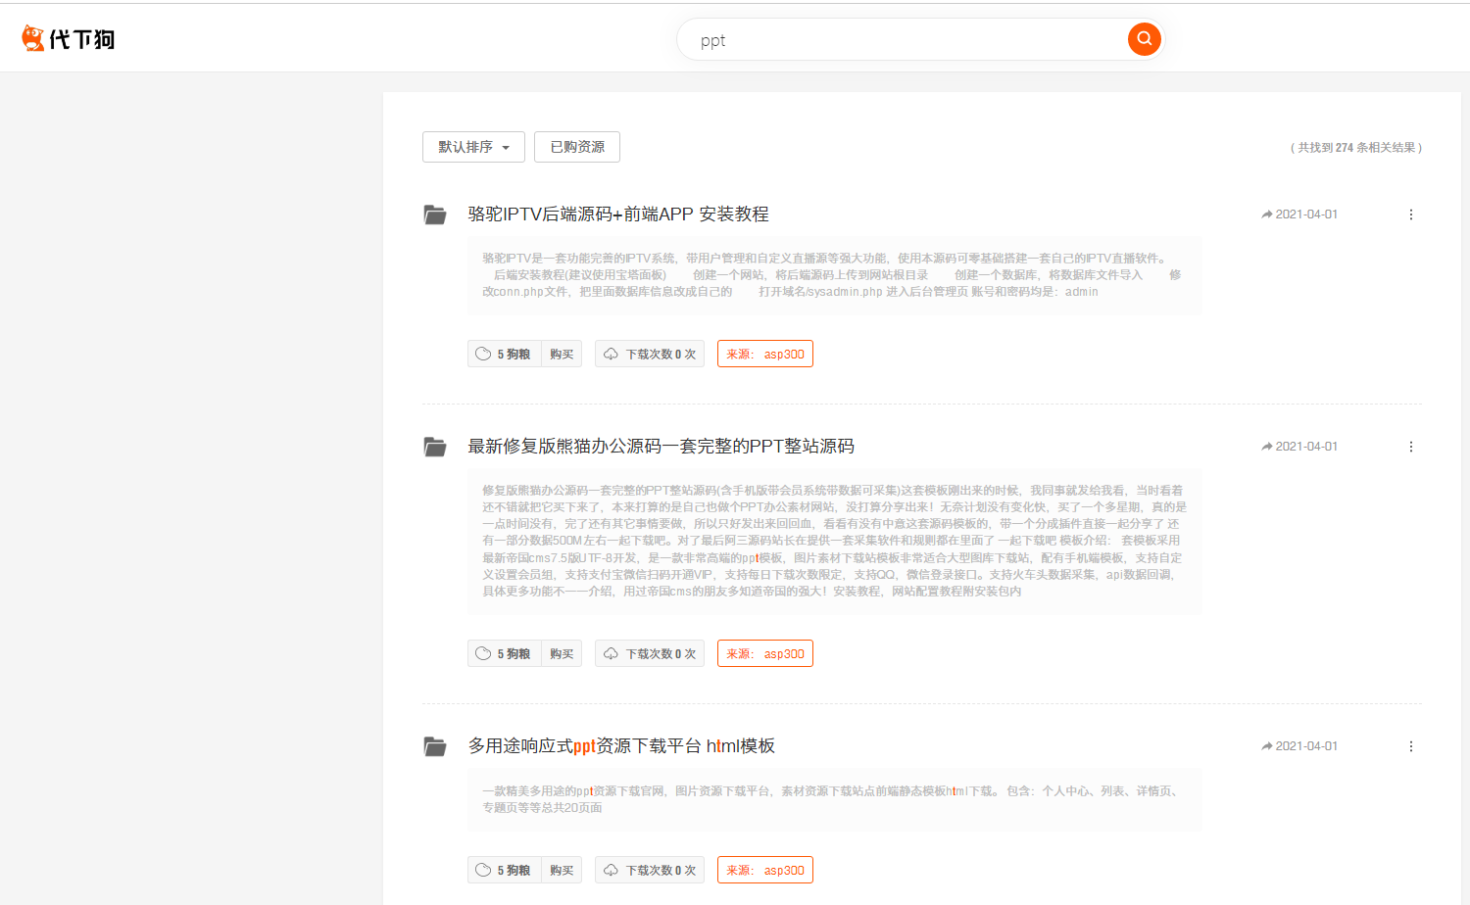This screenshot has height=905, width=1470.
Task: Open the three-dot menu for 骆驼IPTV result
Action: [x=1410, y=214]
